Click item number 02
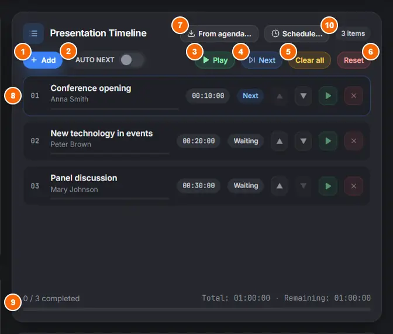 pyautogui.click(x=35, y=141)
